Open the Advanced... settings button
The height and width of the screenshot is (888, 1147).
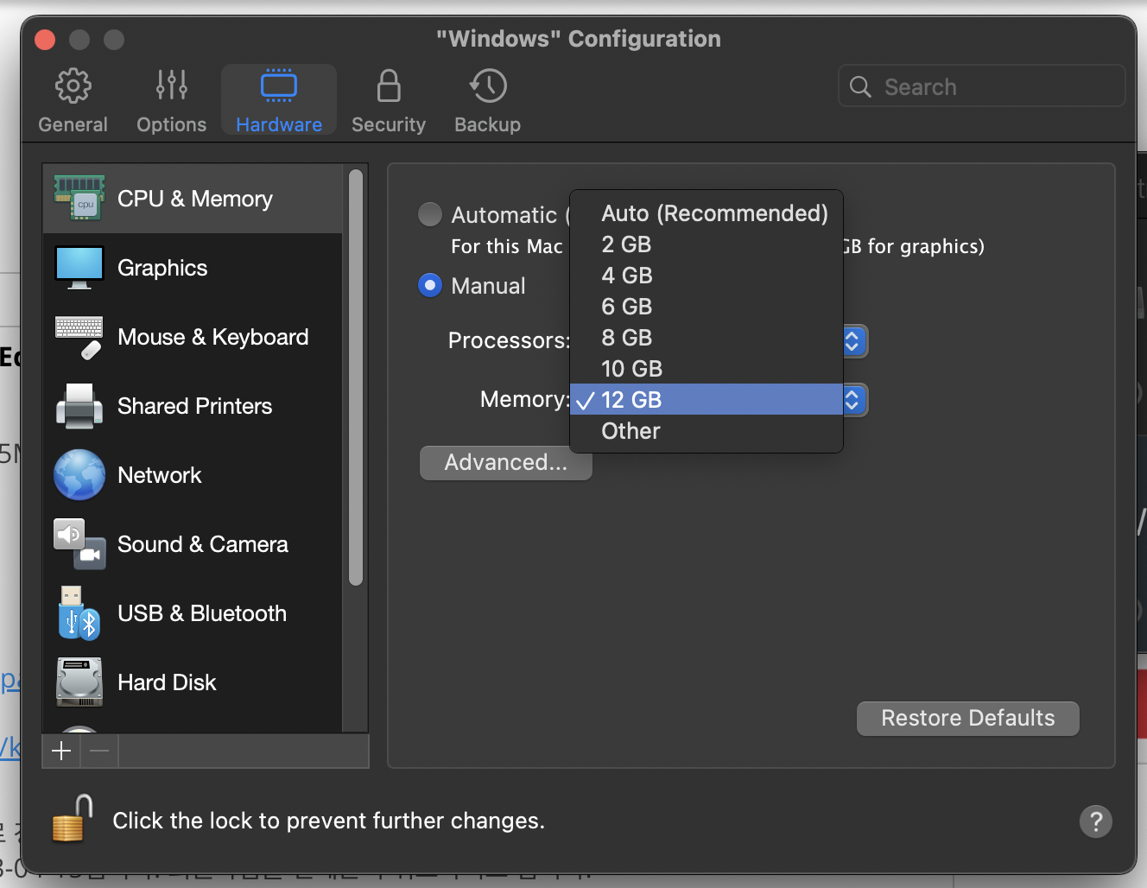tap(506, 463)
